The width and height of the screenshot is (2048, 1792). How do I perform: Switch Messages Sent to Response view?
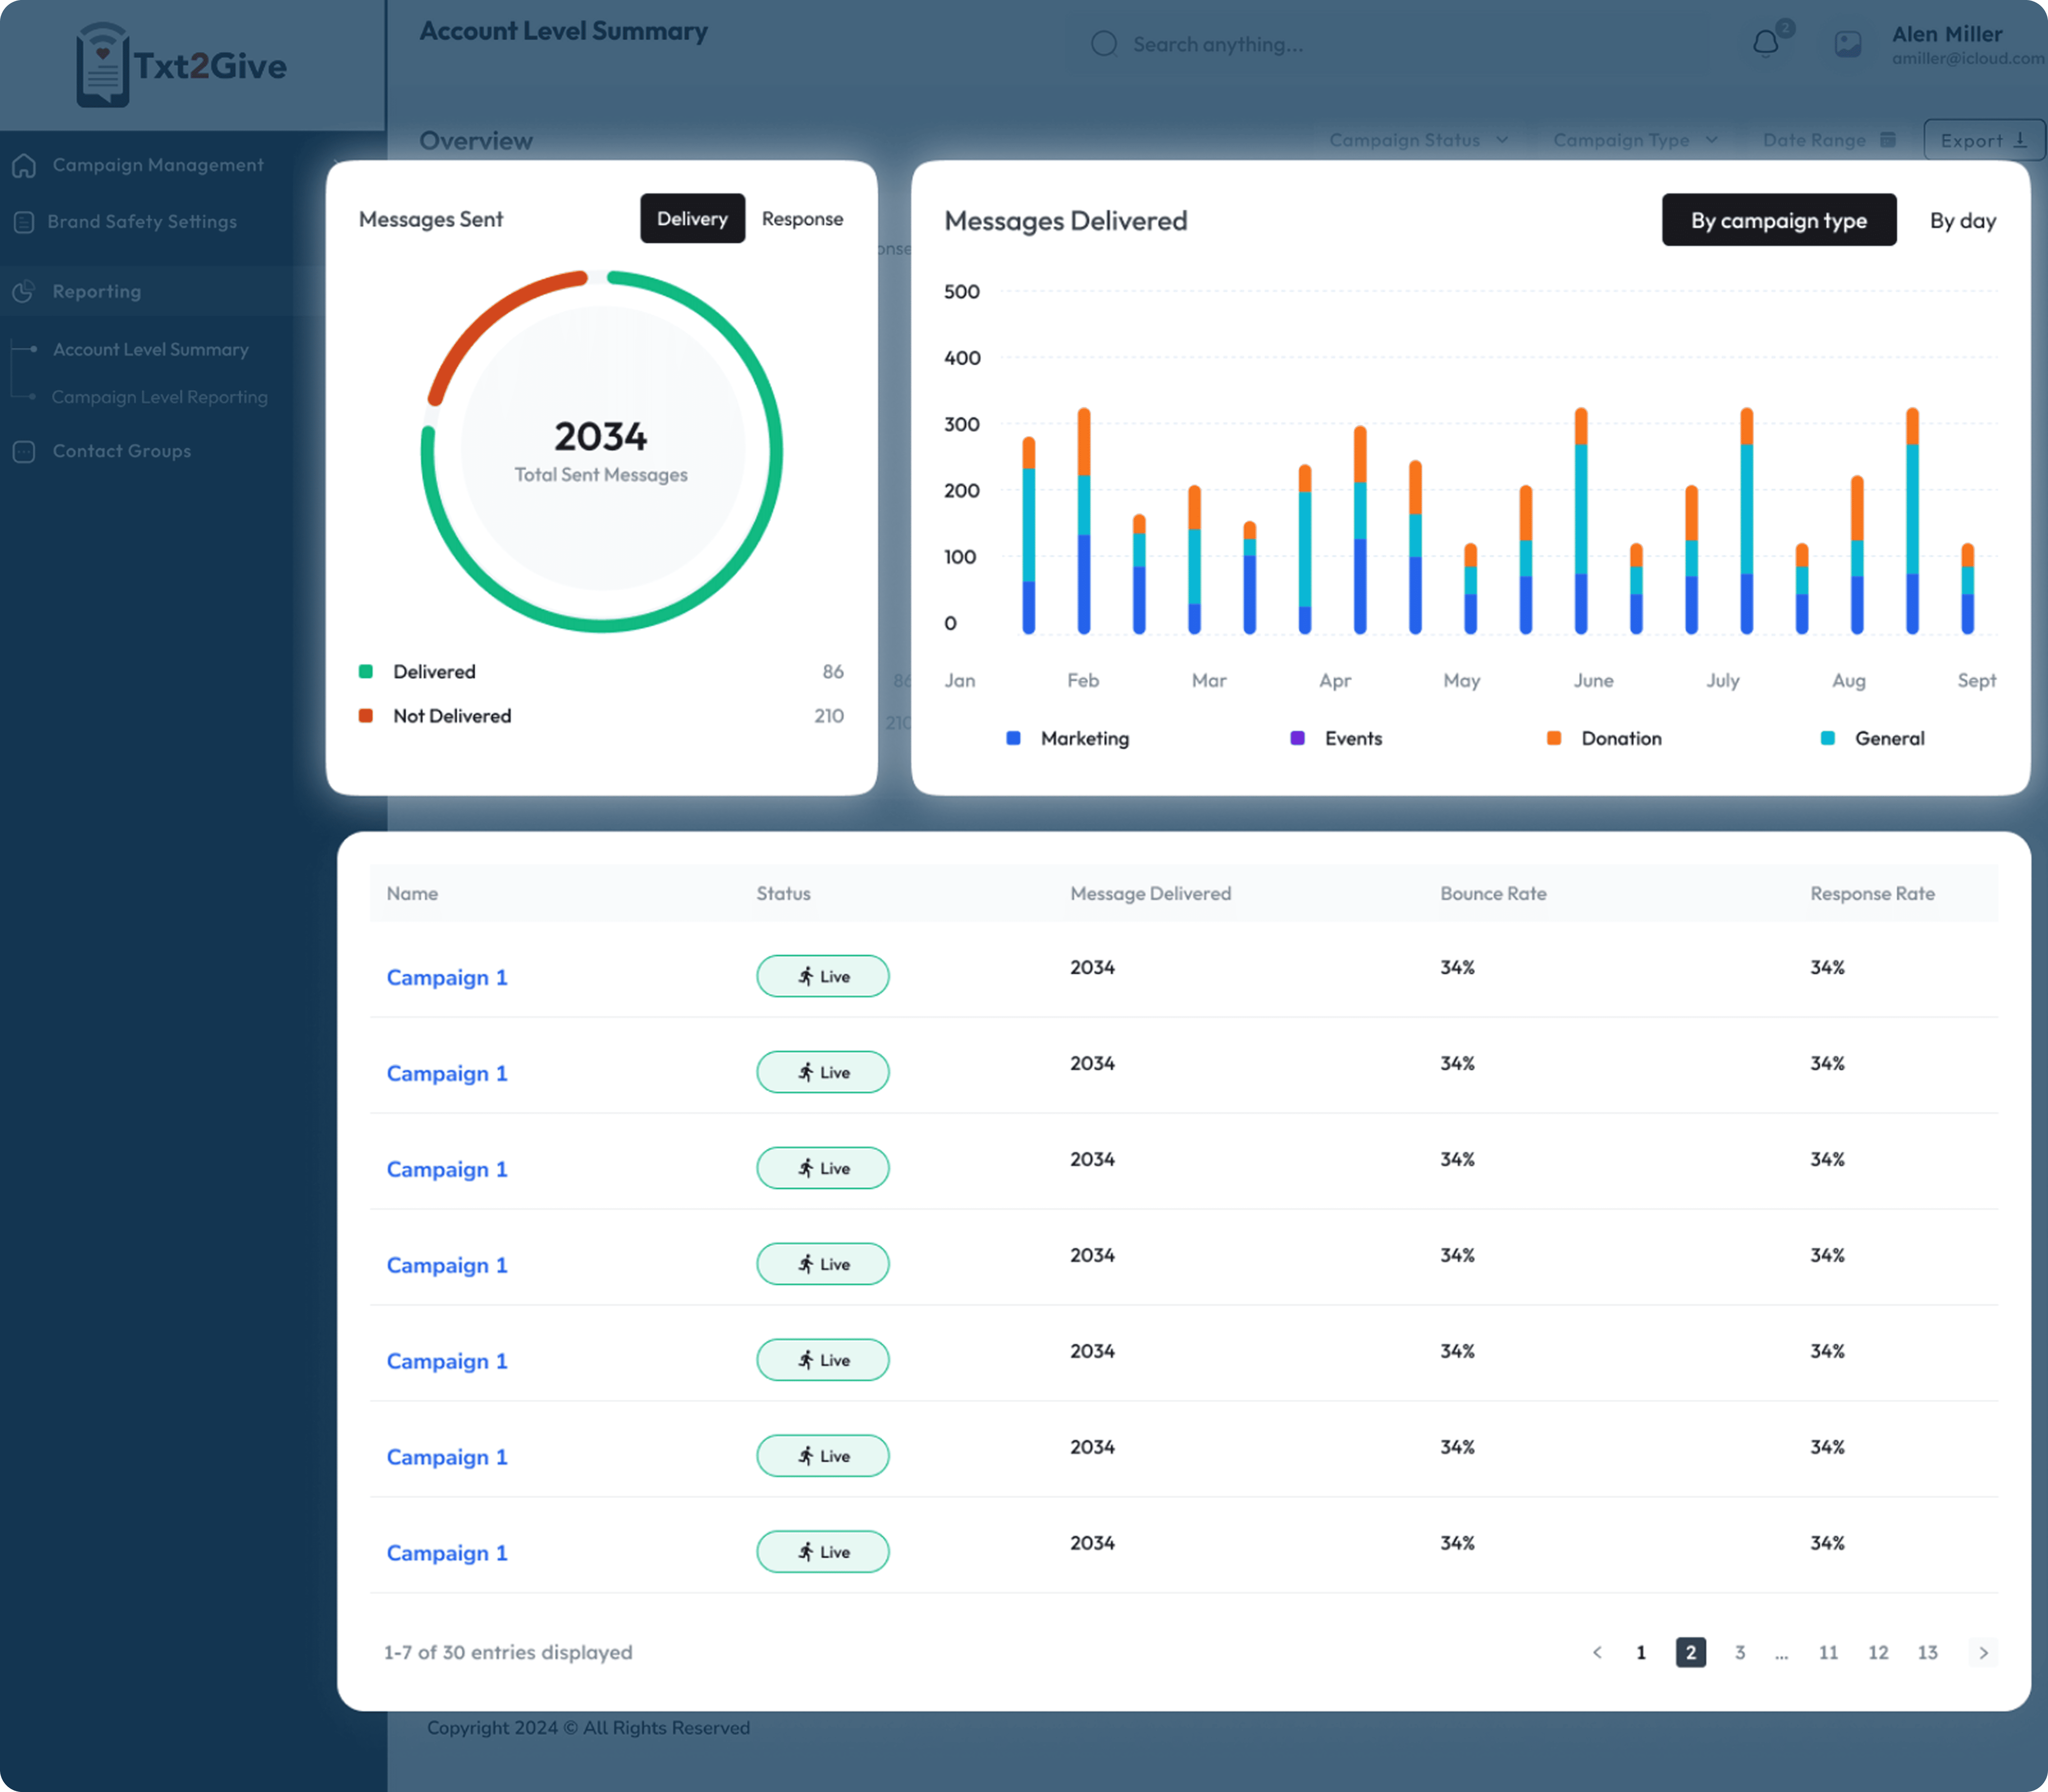[802, 219]
